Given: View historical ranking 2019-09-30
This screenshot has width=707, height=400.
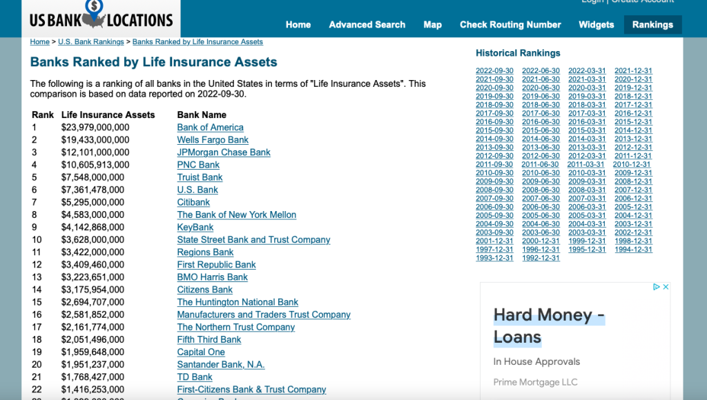Looking at the screenshot, I should coord(494,97).
